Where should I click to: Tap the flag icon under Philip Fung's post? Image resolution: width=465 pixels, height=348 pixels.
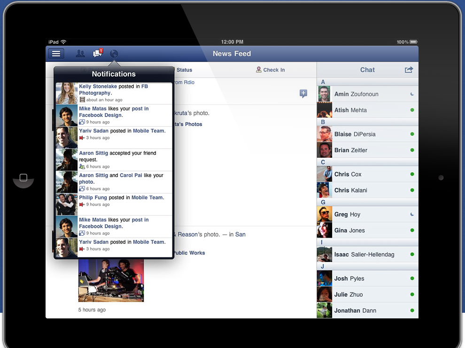click(82, 205)
